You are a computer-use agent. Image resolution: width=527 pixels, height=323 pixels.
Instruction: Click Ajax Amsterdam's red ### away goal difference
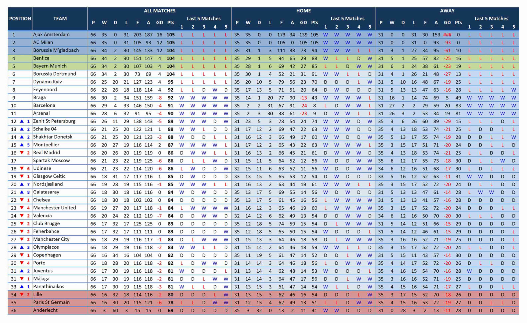coord(447,35)
